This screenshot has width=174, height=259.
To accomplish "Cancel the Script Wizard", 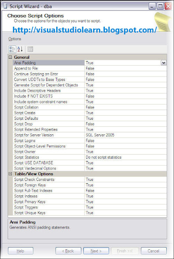I will 153,251.
